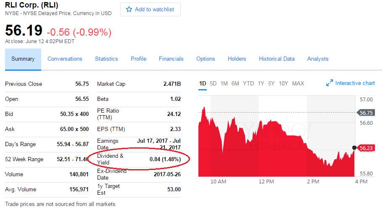This screenshot has width=385, height=211.
Task: Choose the 6M chart range
Action: (235, 83)
